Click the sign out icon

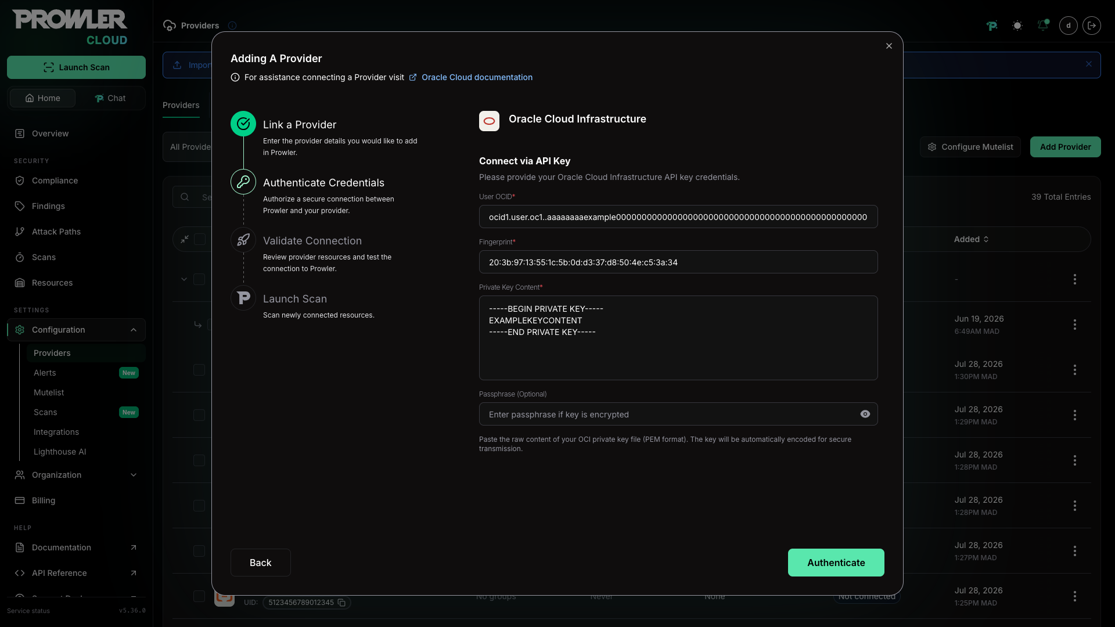tap(1092, 26)
